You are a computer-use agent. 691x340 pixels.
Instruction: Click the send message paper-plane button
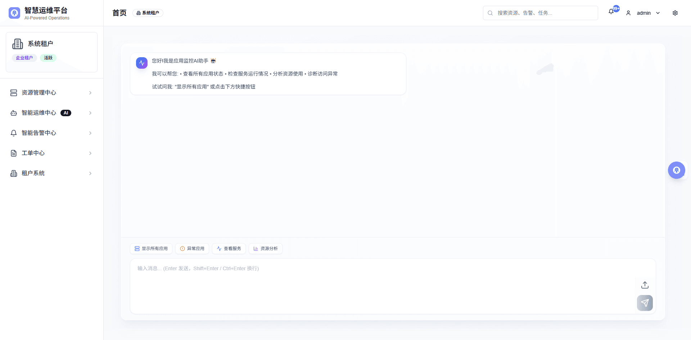coord(645,303)
